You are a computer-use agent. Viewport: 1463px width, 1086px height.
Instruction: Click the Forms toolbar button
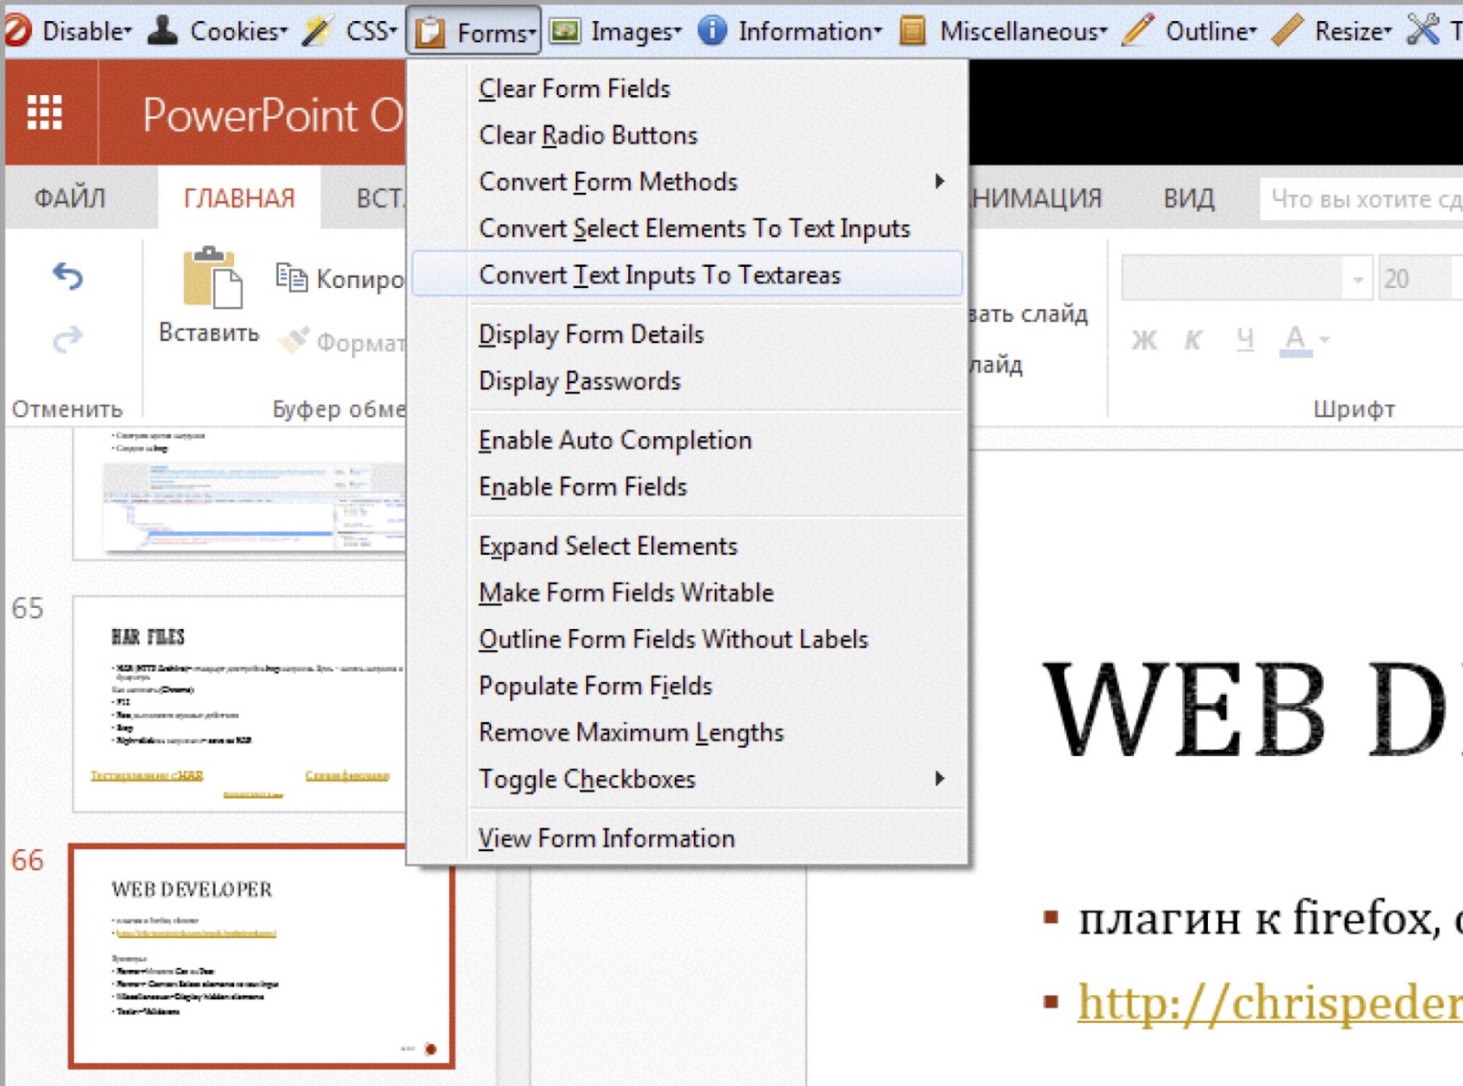pos(474,33)
